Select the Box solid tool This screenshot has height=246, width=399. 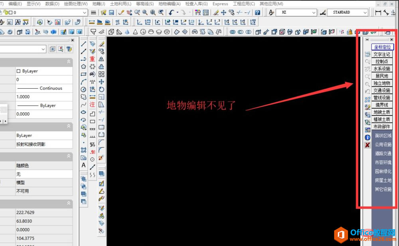111,32
